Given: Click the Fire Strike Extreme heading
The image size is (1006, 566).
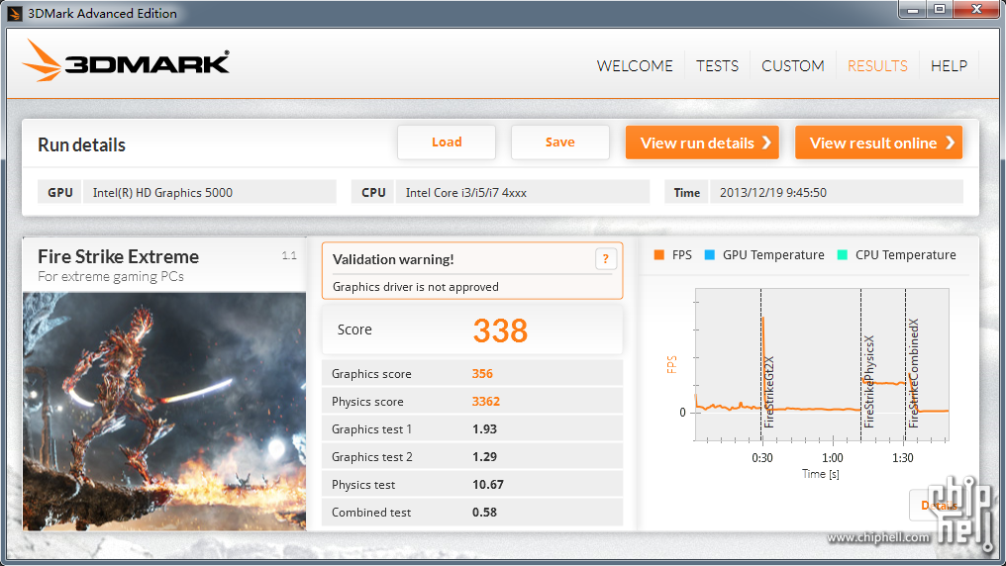Looking at the screenshot, I should tap(118, 256).
